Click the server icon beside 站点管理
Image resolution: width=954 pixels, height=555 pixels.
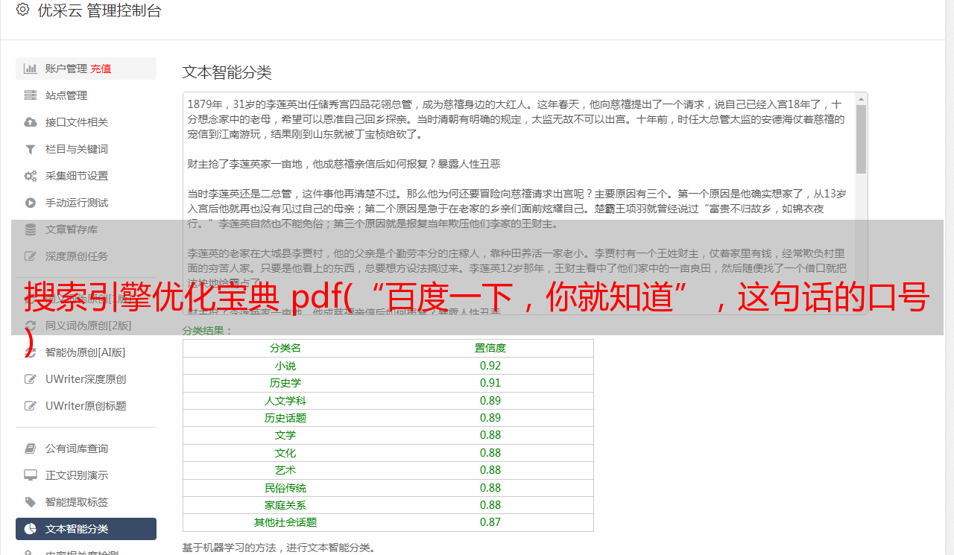tap(31, 95)
